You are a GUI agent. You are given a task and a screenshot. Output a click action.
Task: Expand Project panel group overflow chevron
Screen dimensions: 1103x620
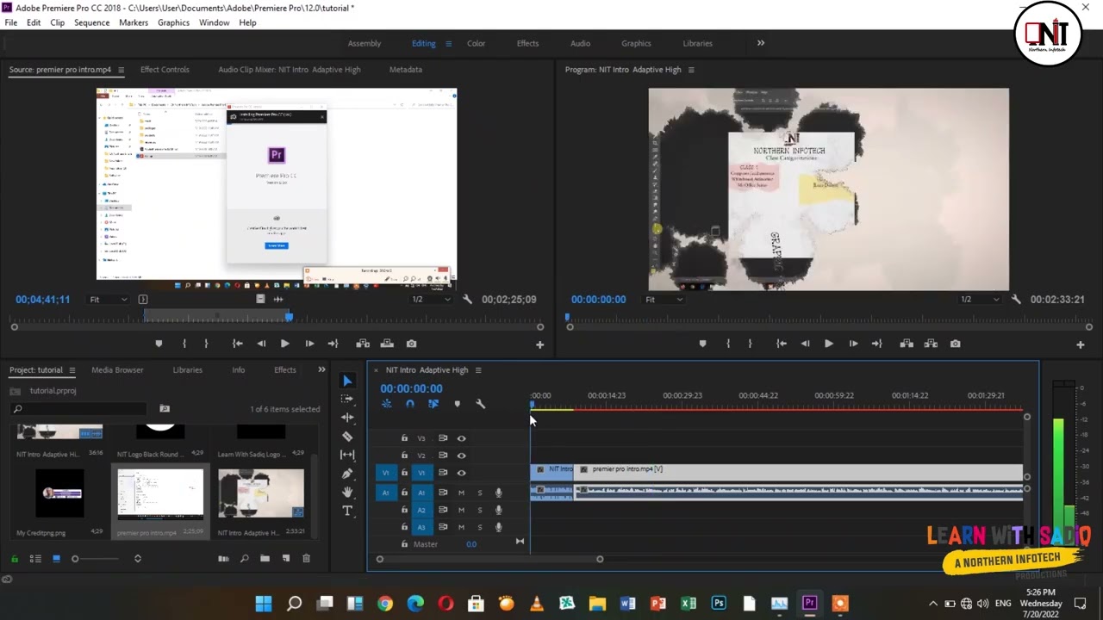point(321,370)
